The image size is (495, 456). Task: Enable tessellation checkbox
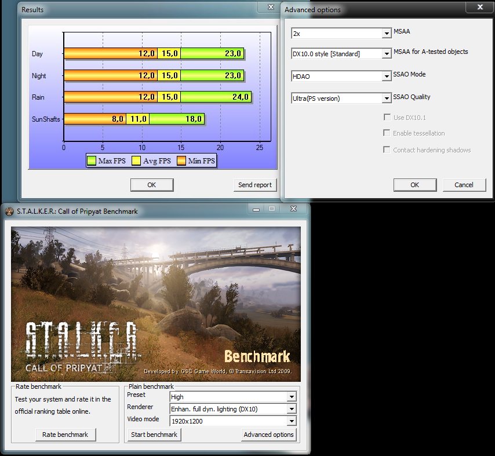[387, 133]
